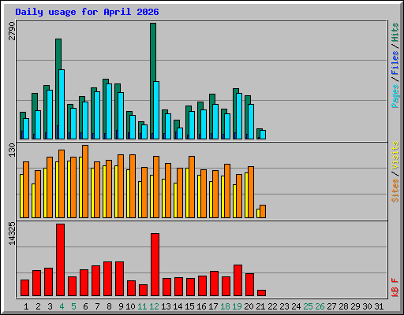Select day label 14 on the axis

point(178,306)
